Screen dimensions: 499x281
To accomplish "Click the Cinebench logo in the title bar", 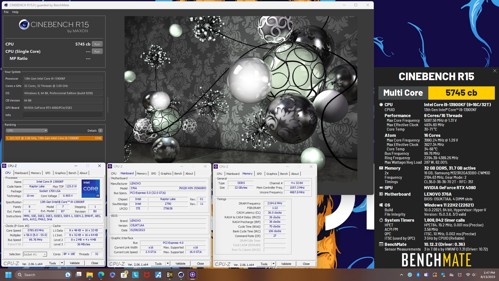I will 6,5.
